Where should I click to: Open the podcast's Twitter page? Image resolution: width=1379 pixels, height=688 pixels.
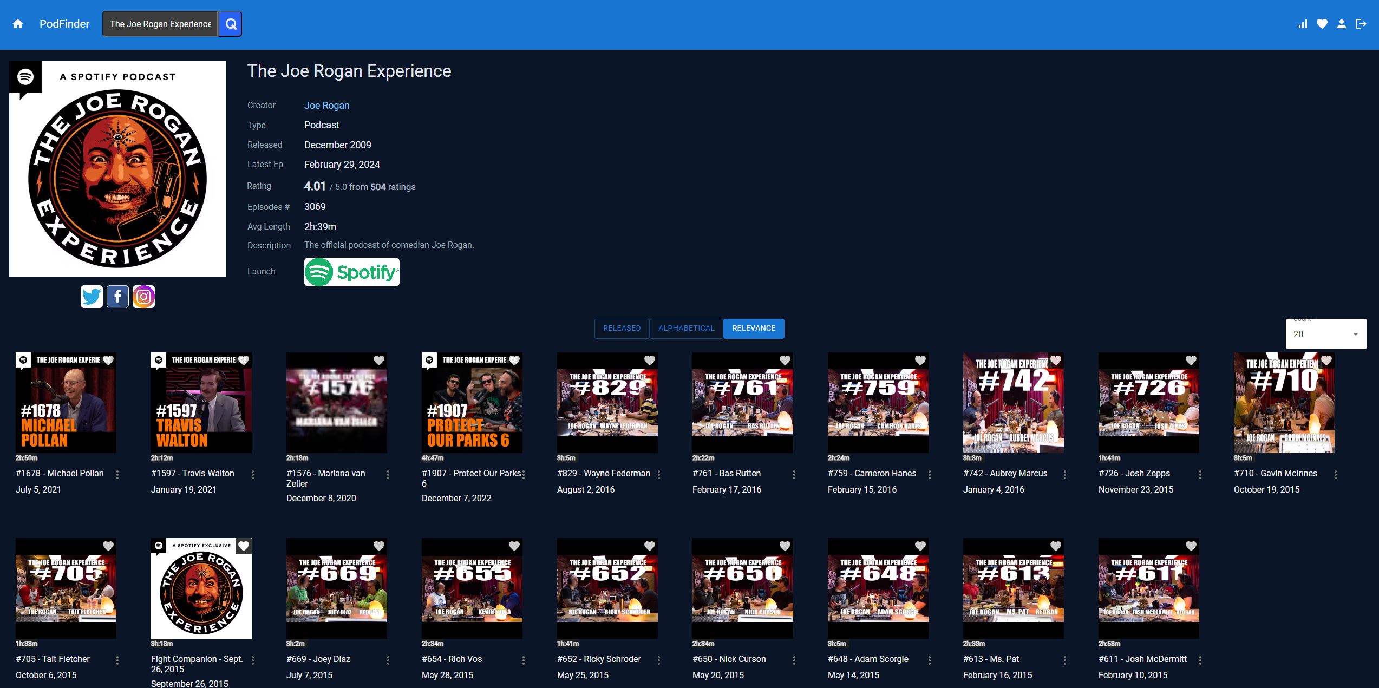pyautogui.click(x=92, y=297)
